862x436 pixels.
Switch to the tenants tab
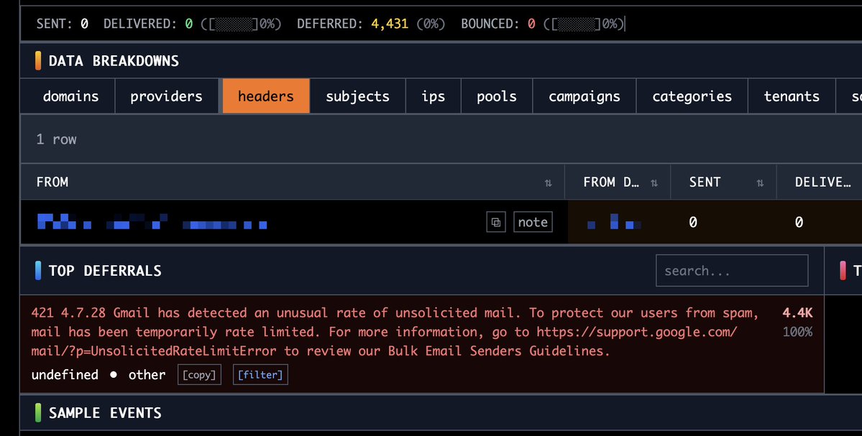coord(792,96)
